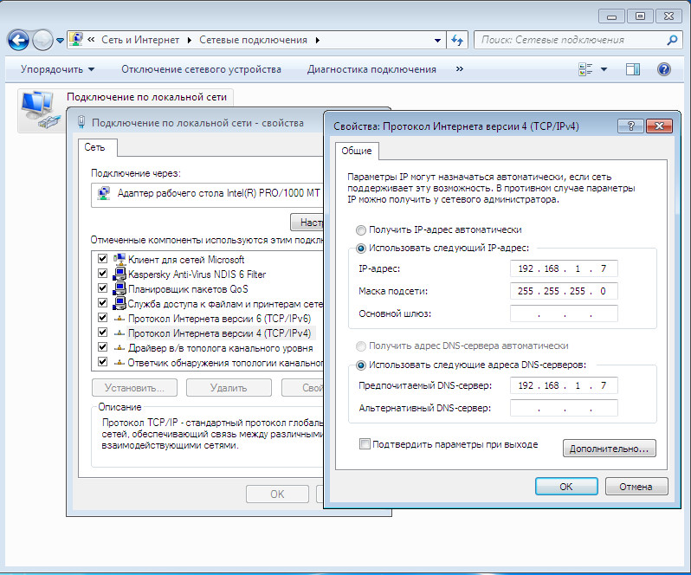
Task: Click Диагностика подключения command
Action: click(x=371, y=69)
